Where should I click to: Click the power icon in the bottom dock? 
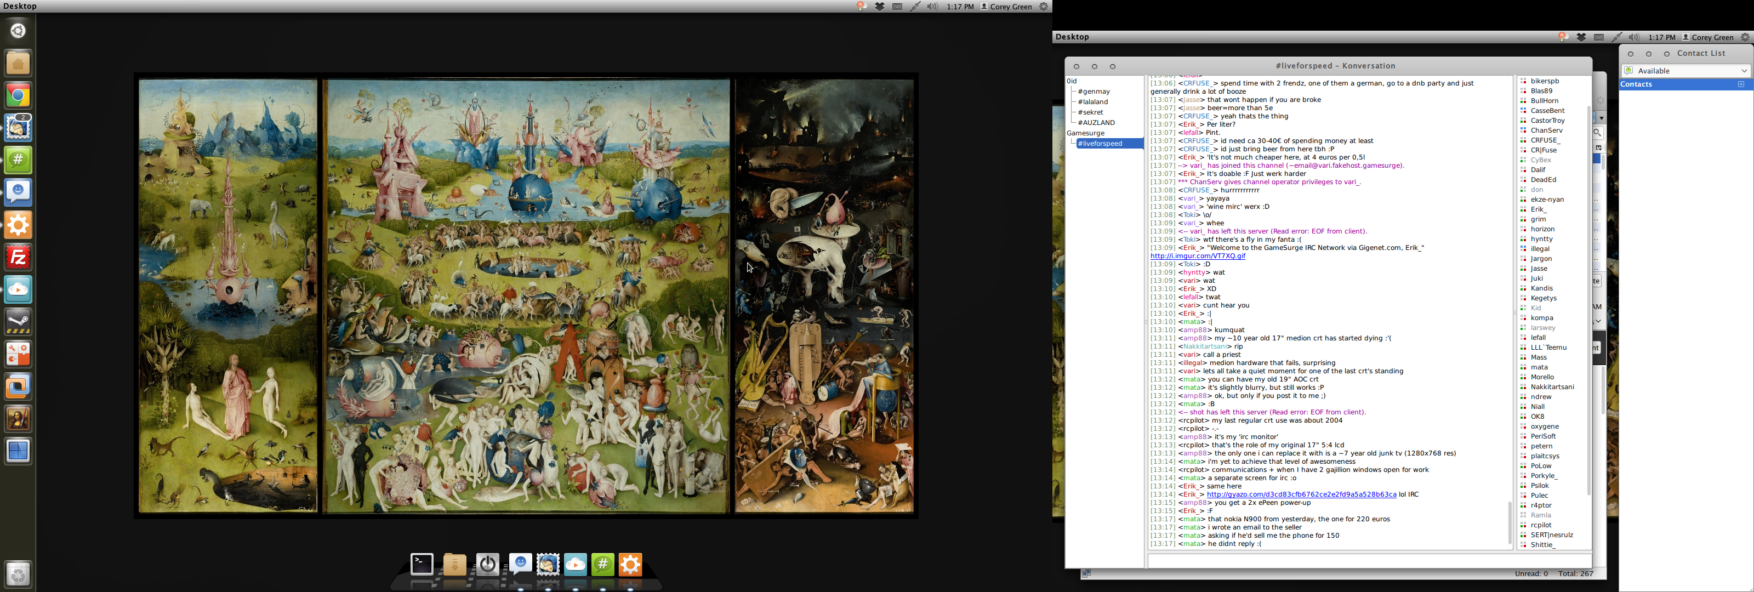[x=487, y=564]
